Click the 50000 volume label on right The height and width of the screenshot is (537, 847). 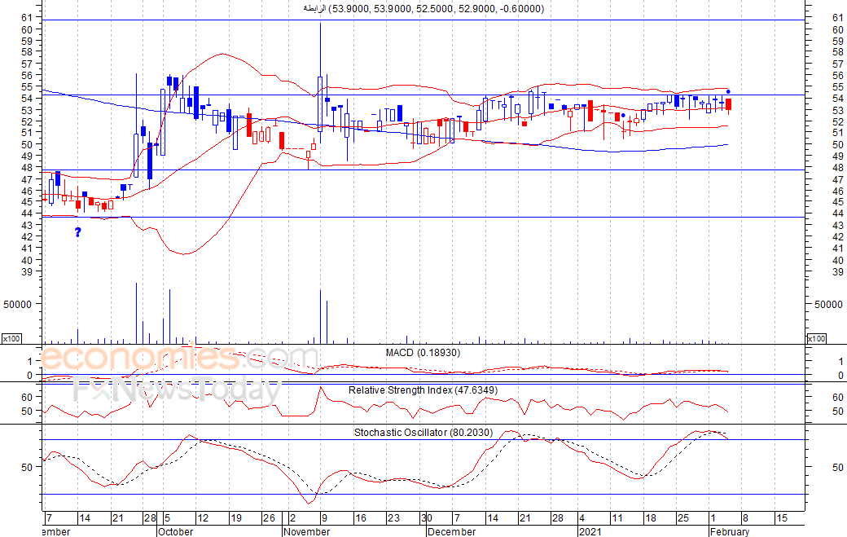click(x=828, y=304)
